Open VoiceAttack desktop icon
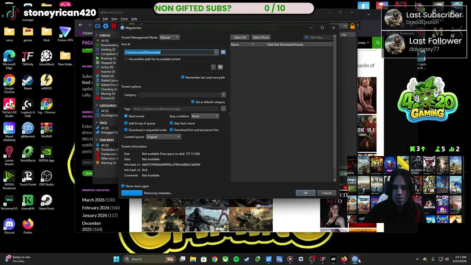The width and height of the screenshot is (471, 265). (46, 58)
